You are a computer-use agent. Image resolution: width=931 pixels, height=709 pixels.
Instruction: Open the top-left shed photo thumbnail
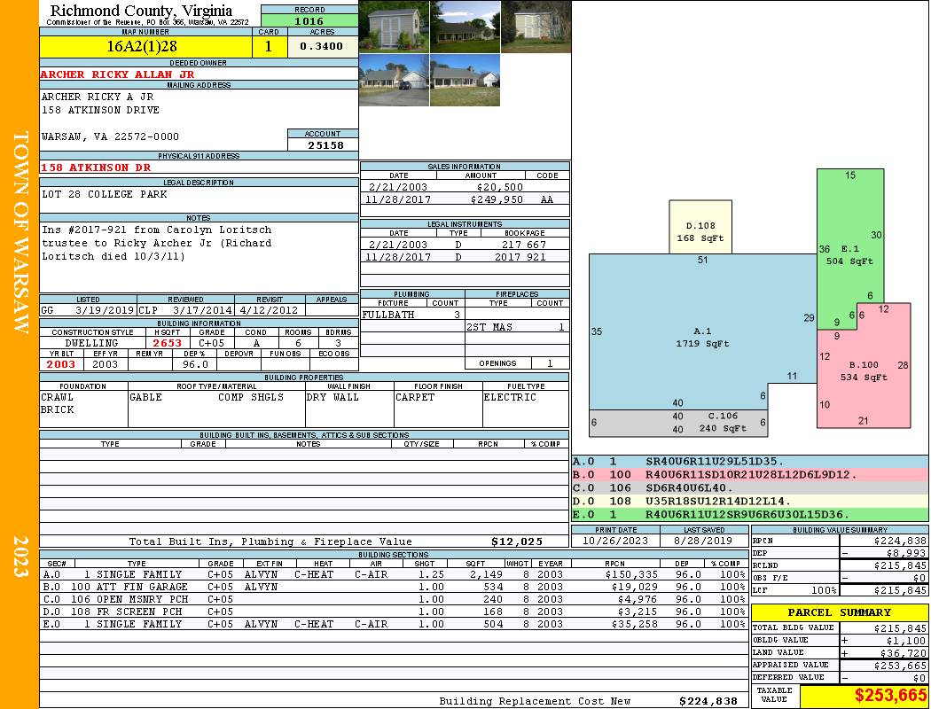pyautogui.click(x=394, y=27)
